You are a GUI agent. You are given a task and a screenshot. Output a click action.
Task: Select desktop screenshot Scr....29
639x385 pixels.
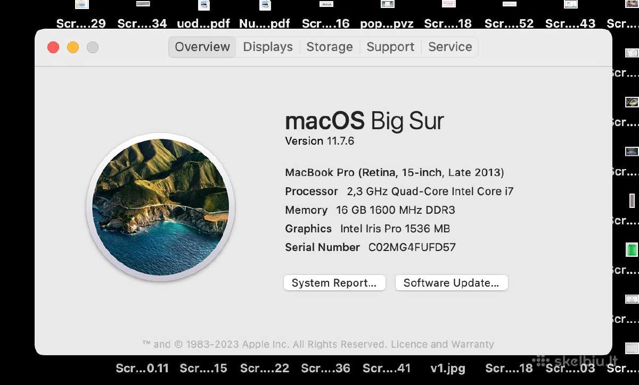tap(81, 23)
